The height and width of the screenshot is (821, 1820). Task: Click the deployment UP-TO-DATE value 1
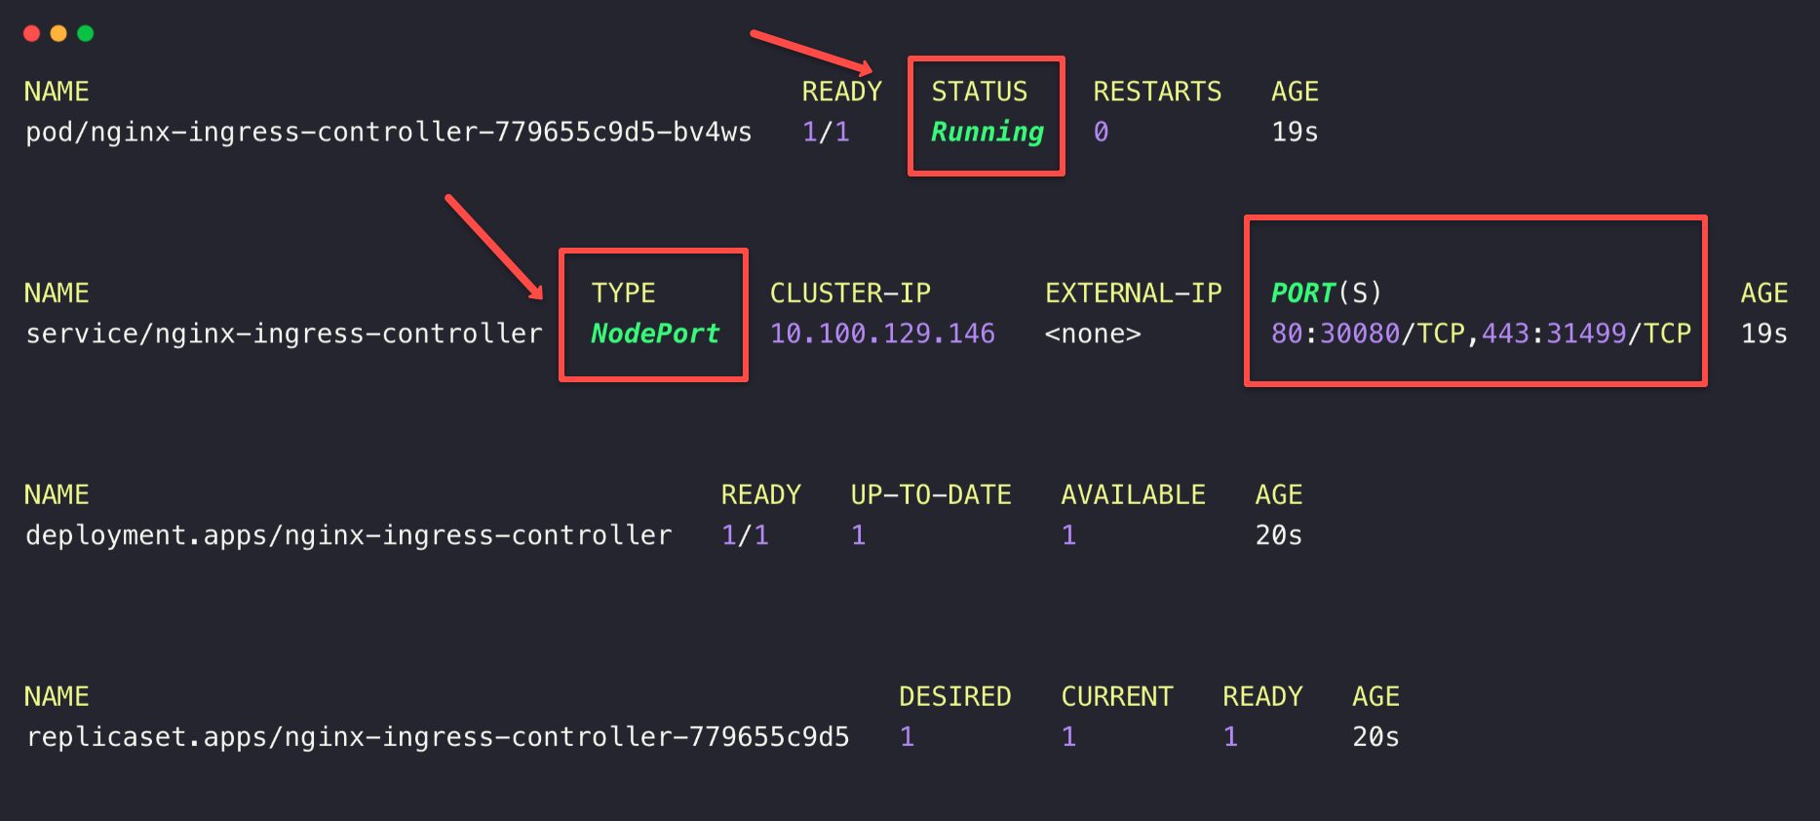(859, 535)
